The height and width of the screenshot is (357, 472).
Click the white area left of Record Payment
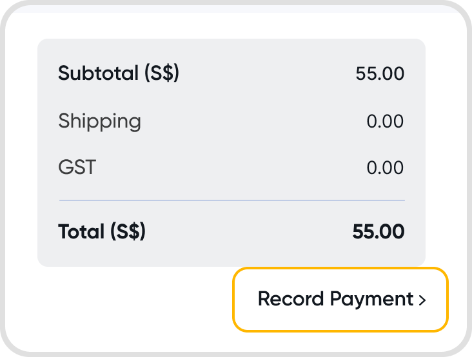pos(129,303)
